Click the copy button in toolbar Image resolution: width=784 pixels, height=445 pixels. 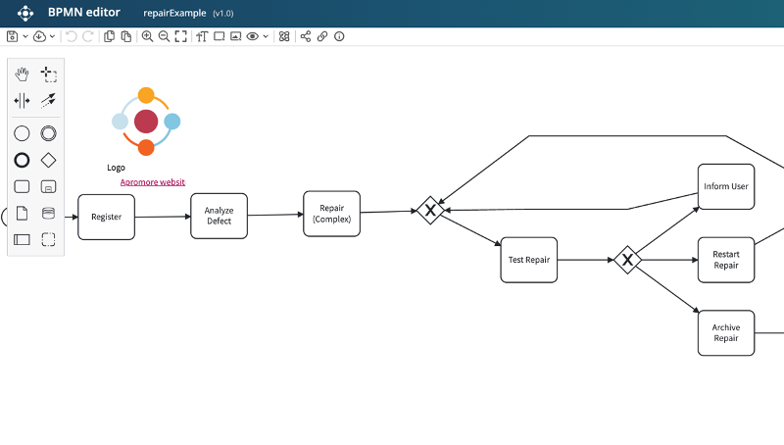point(110,36)
